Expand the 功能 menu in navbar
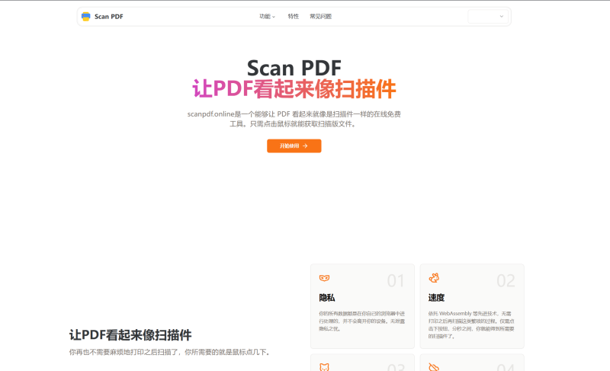The width and height of the screenshot is (610, 371). point(268,16)
